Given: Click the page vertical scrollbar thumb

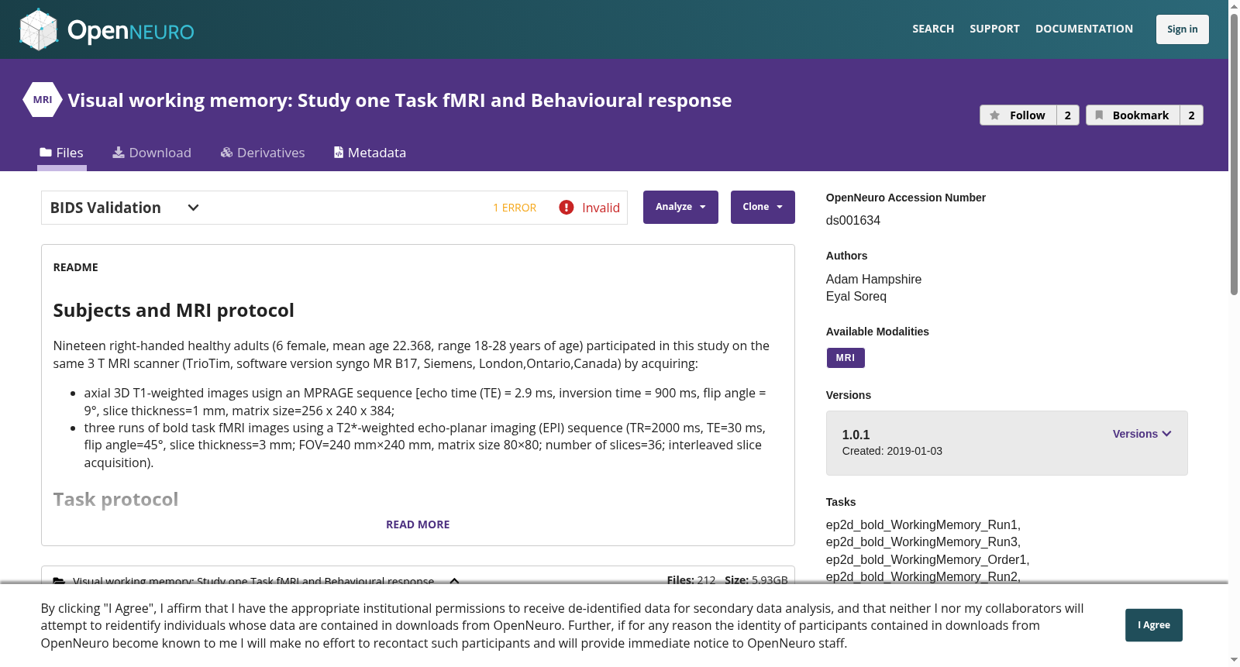Looking at the screenshot, I should [x=1234, y=155].
